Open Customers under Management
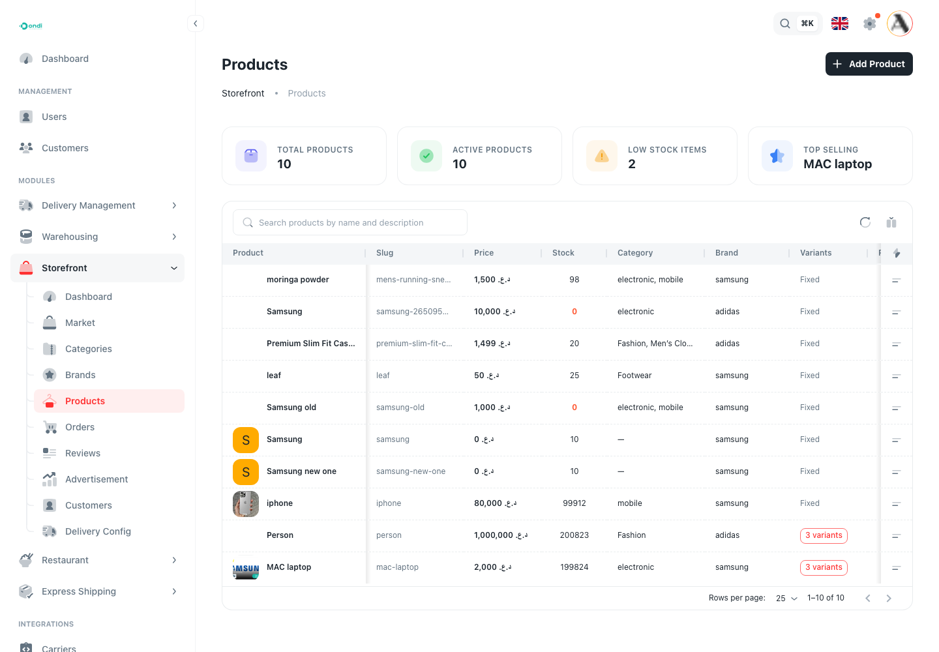939x652 pixels. (98, 148)
